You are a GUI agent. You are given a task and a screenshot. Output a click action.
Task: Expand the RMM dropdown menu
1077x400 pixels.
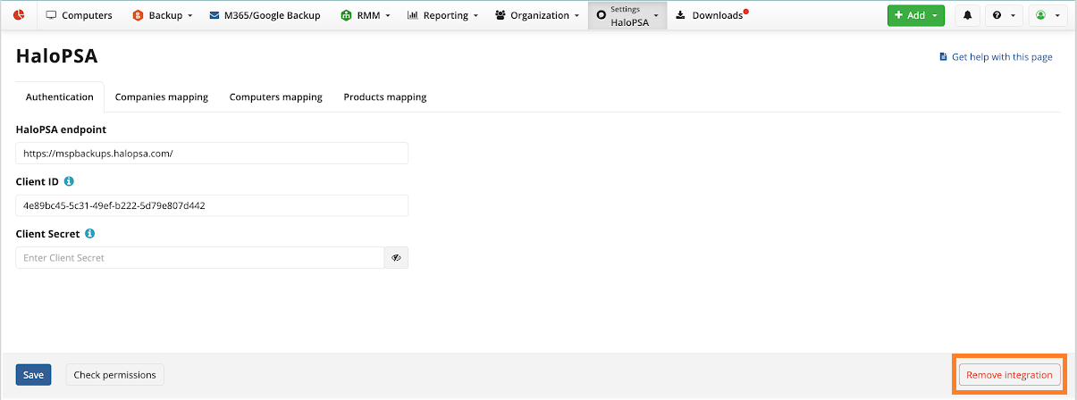(x=366, y=15)
